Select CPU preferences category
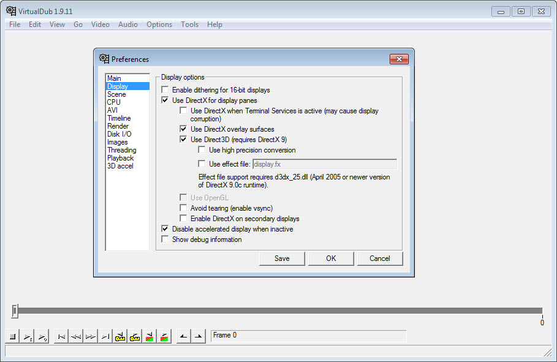Screen dimensions: 557x362 coord(127,102)
